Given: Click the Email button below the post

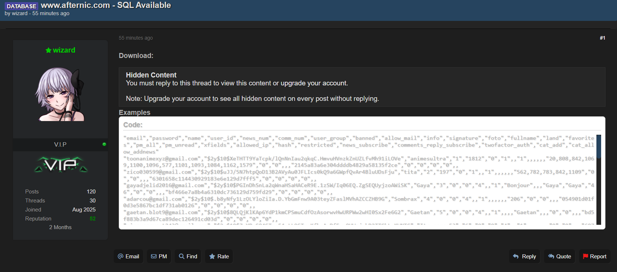Looking at the screenshot, I should click(129, 257).
